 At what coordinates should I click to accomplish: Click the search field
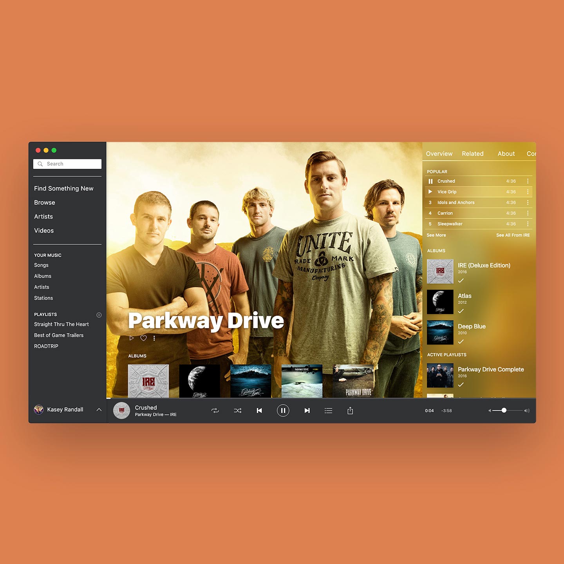67,164
